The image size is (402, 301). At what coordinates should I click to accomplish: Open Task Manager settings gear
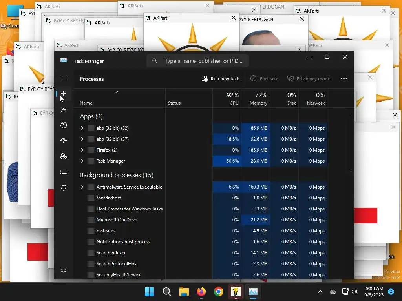point(64,270)
